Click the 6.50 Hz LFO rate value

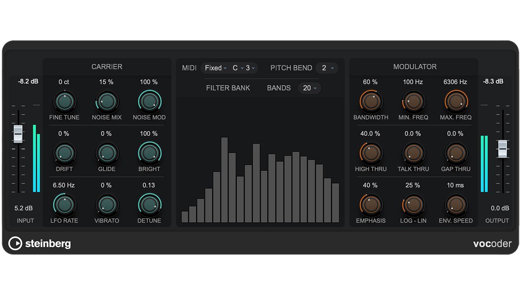click(64, 185)
